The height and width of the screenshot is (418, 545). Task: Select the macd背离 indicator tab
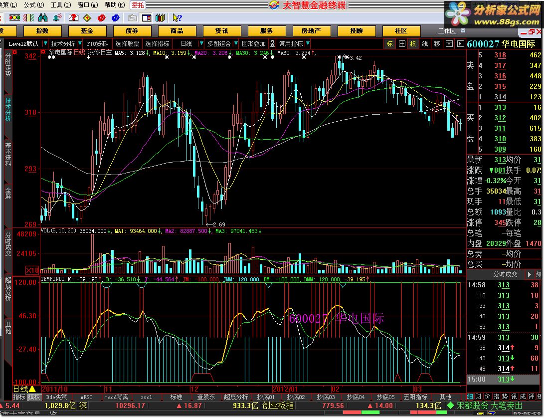pos(116,397)
